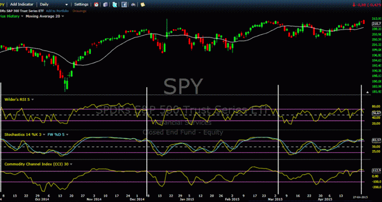Click the -200,0 CCI axis level
The width and height of the screenshot is (382, 202).
point(376,187)
